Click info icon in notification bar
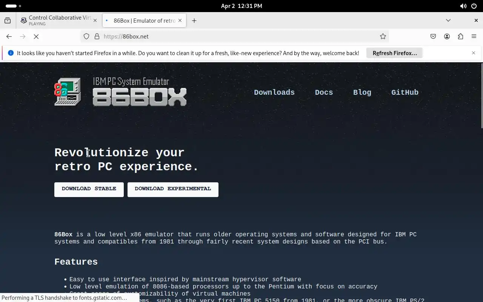The height and width of the screenshot is (302, 483). (x=11, y=53)
